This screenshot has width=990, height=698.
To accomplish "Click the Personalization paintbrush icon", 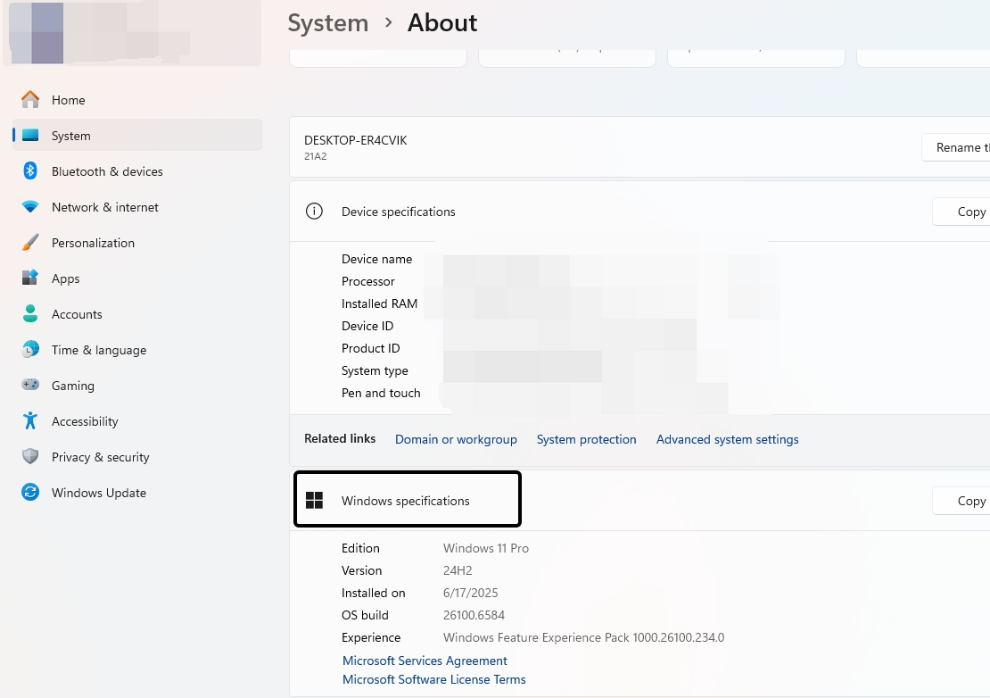I will pyautogui.click(x=29, y=243).
